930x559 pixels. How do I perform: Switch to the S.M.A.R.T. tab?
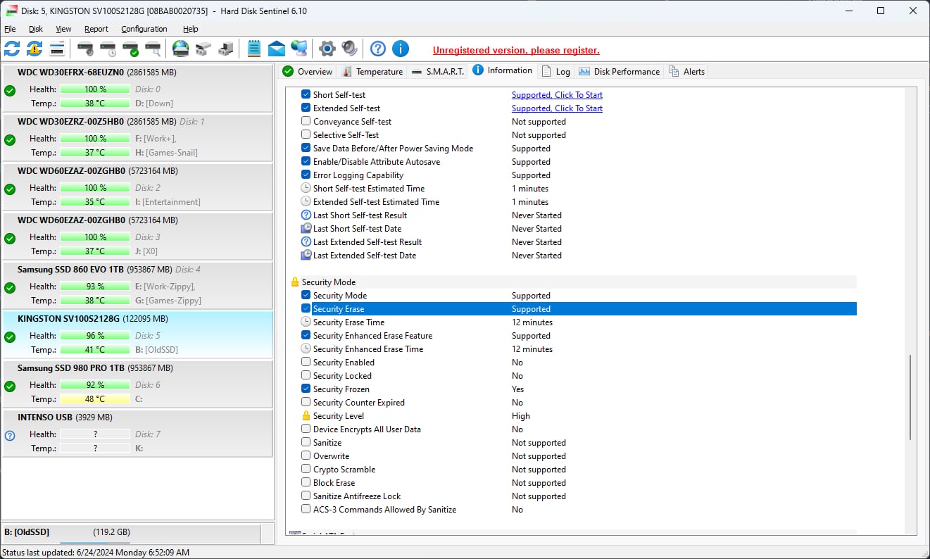[436, 71]
